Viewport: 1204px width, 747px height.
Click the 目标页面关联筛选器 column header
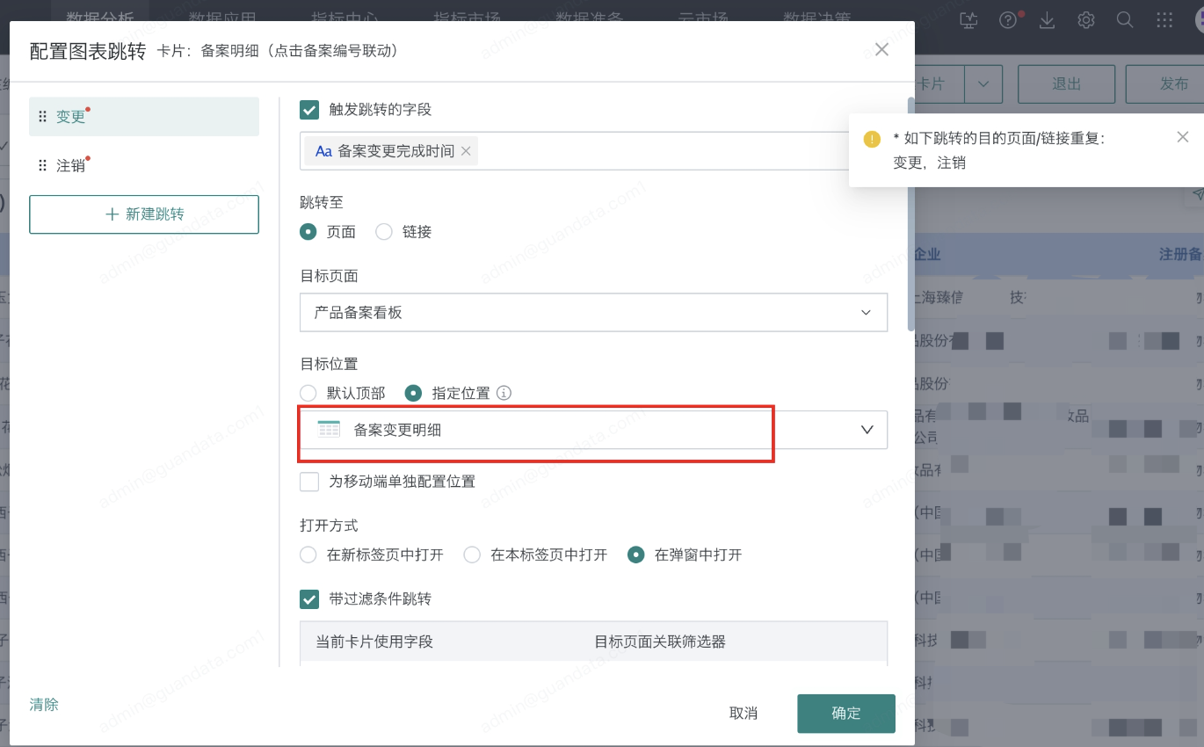[660, 642]
